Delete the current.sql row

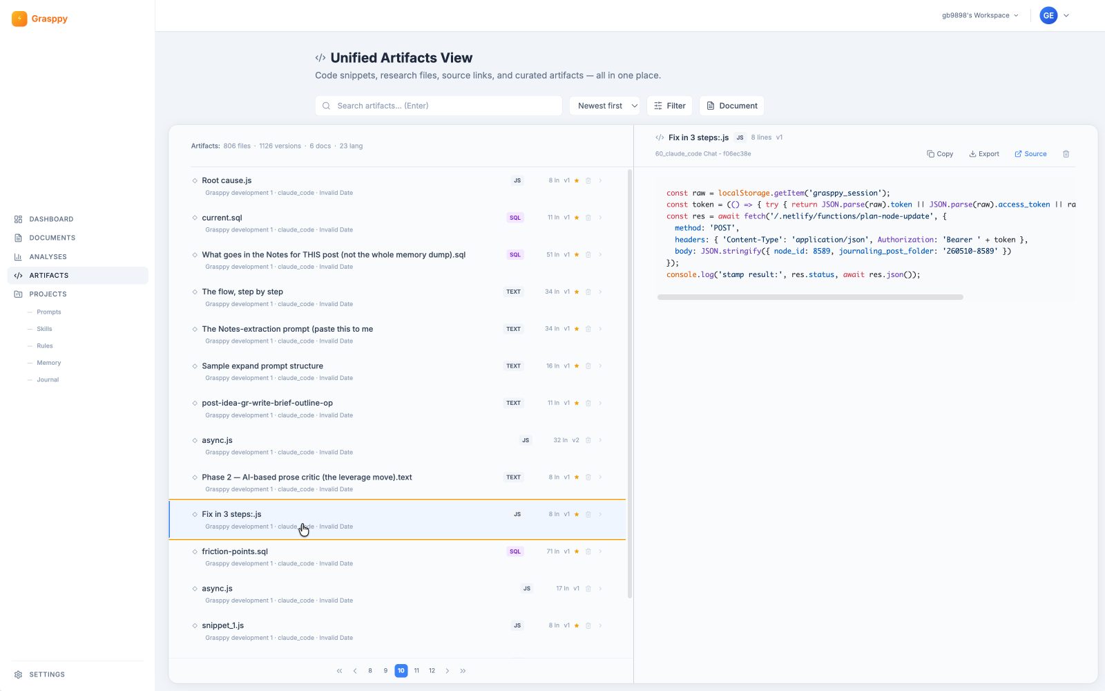click(588, 218)
